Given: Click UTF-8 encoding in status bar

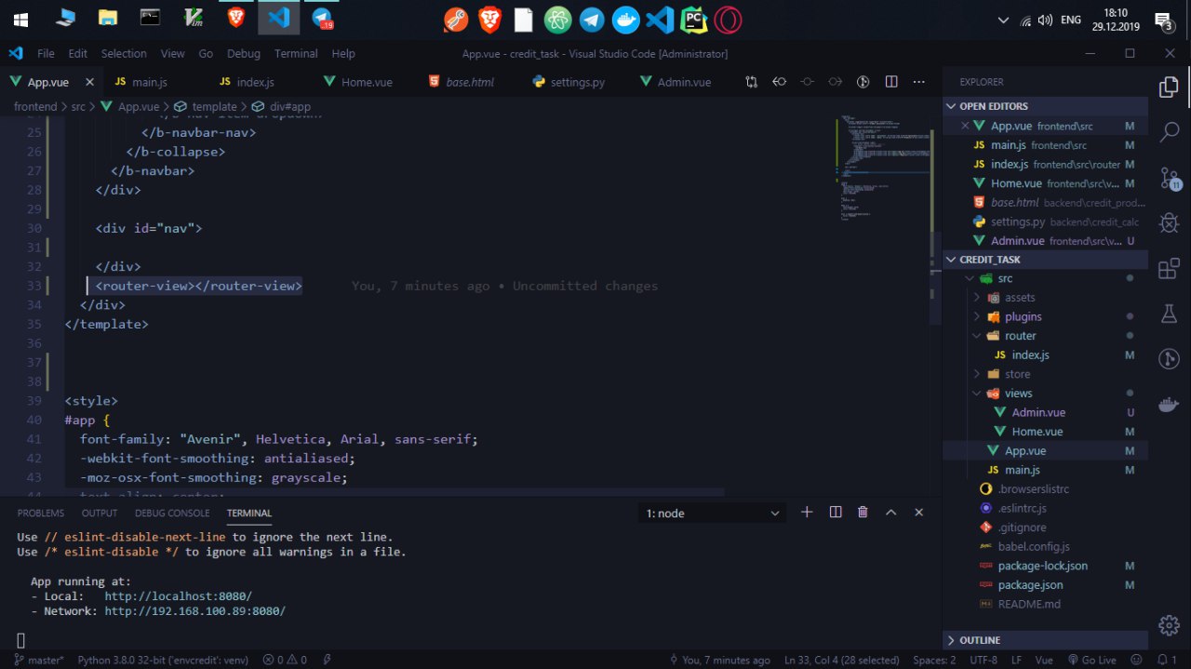Looking at the screenshot, I should click(984, 660).
